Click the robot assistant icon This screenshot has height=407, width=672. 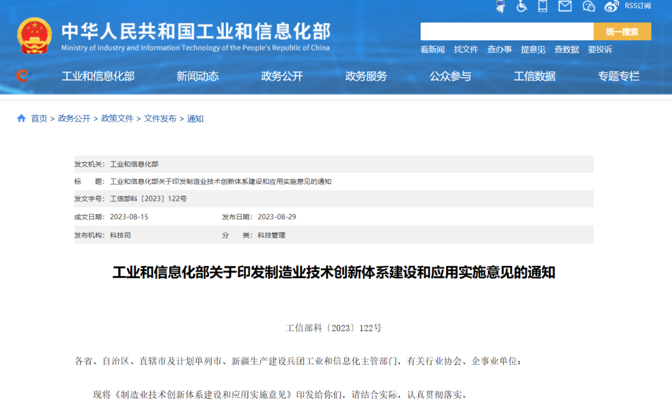tap(500, 6)
